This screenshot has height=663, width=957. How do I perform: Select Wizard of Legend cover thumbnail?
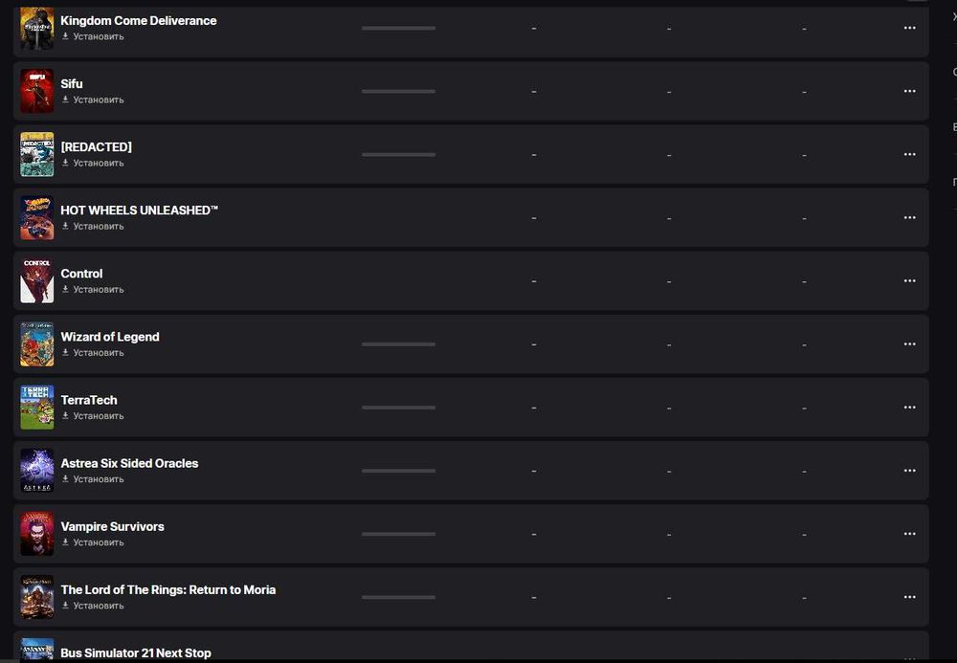point(37,344)
